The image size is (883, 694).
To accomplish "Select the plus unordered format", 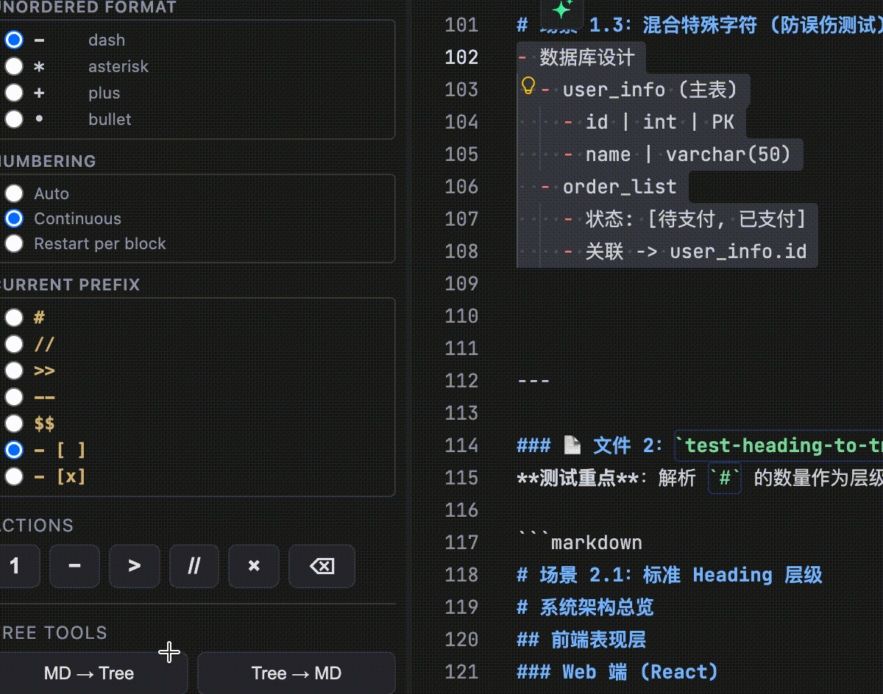I will [14, 93].
